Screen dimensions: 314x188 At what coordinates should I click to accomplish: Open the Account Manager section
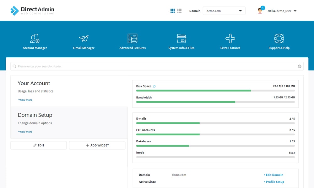(35, 41)
